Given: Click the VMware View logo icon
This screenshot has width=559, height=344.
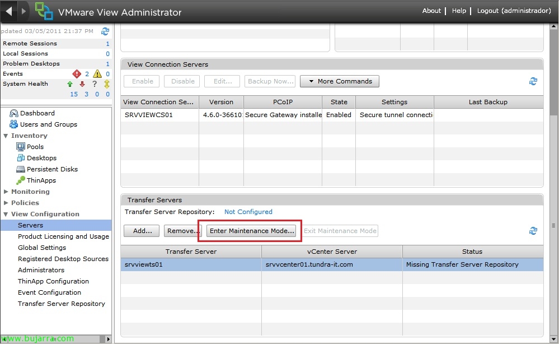Looking at the screenshot, I should click(44, 11).
